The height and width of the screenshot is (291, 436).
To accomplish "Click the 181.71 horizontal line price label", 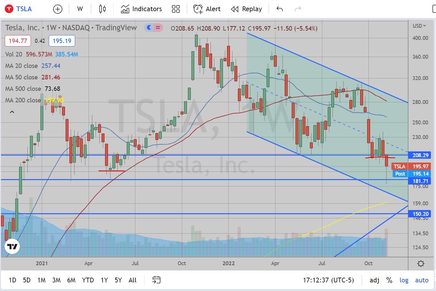I will point(420,181).
